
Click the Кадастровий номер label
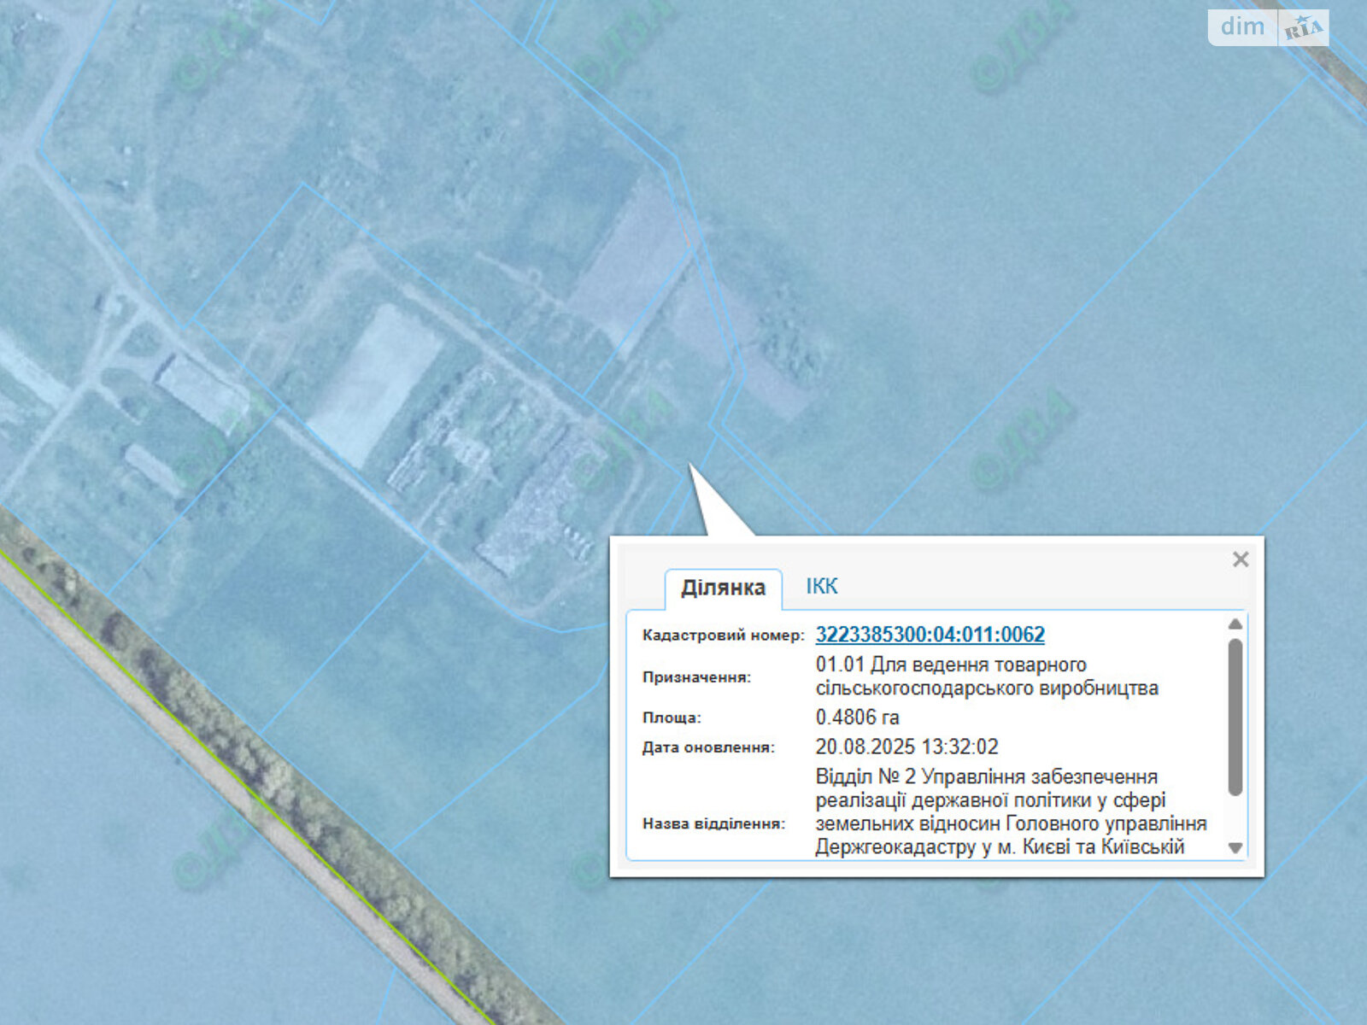point(723,635)
